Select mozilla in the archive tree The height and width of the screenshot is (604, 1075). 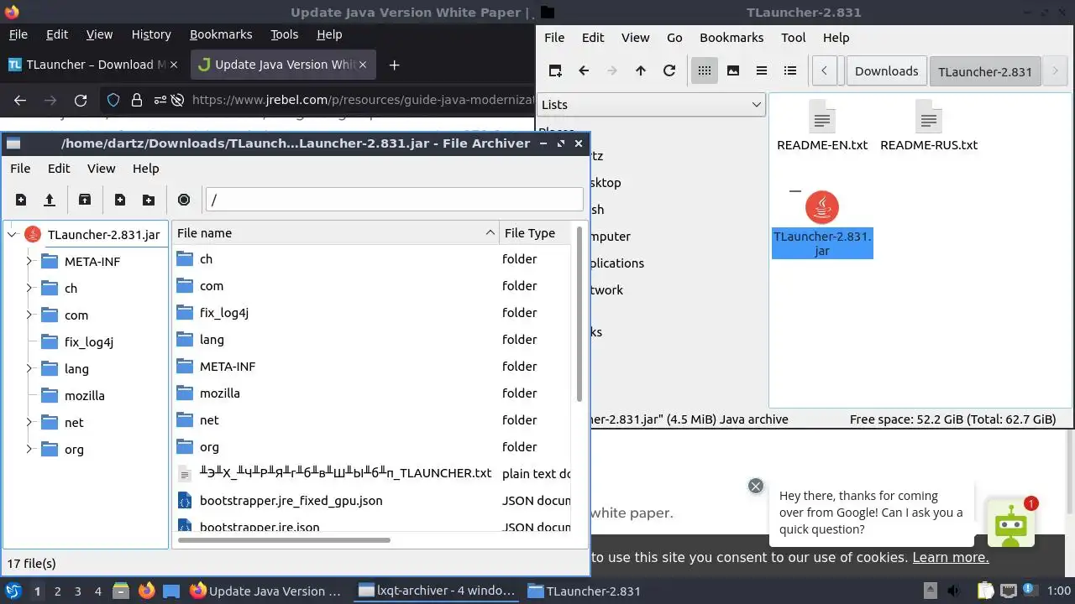(x=84, y=396)
